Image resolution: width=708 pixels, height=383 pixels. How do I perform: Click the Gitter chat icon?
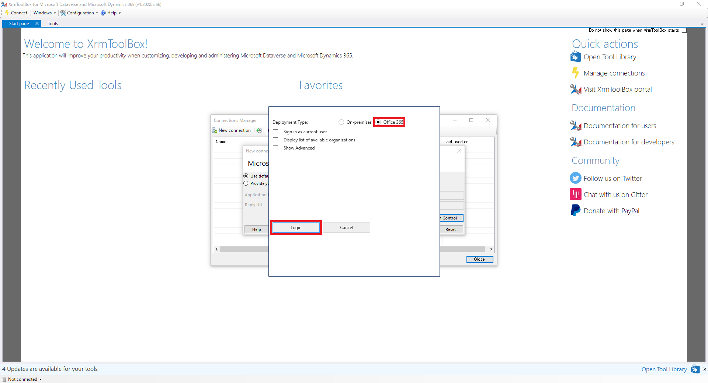pyautogui.click(x=575, y=194)
